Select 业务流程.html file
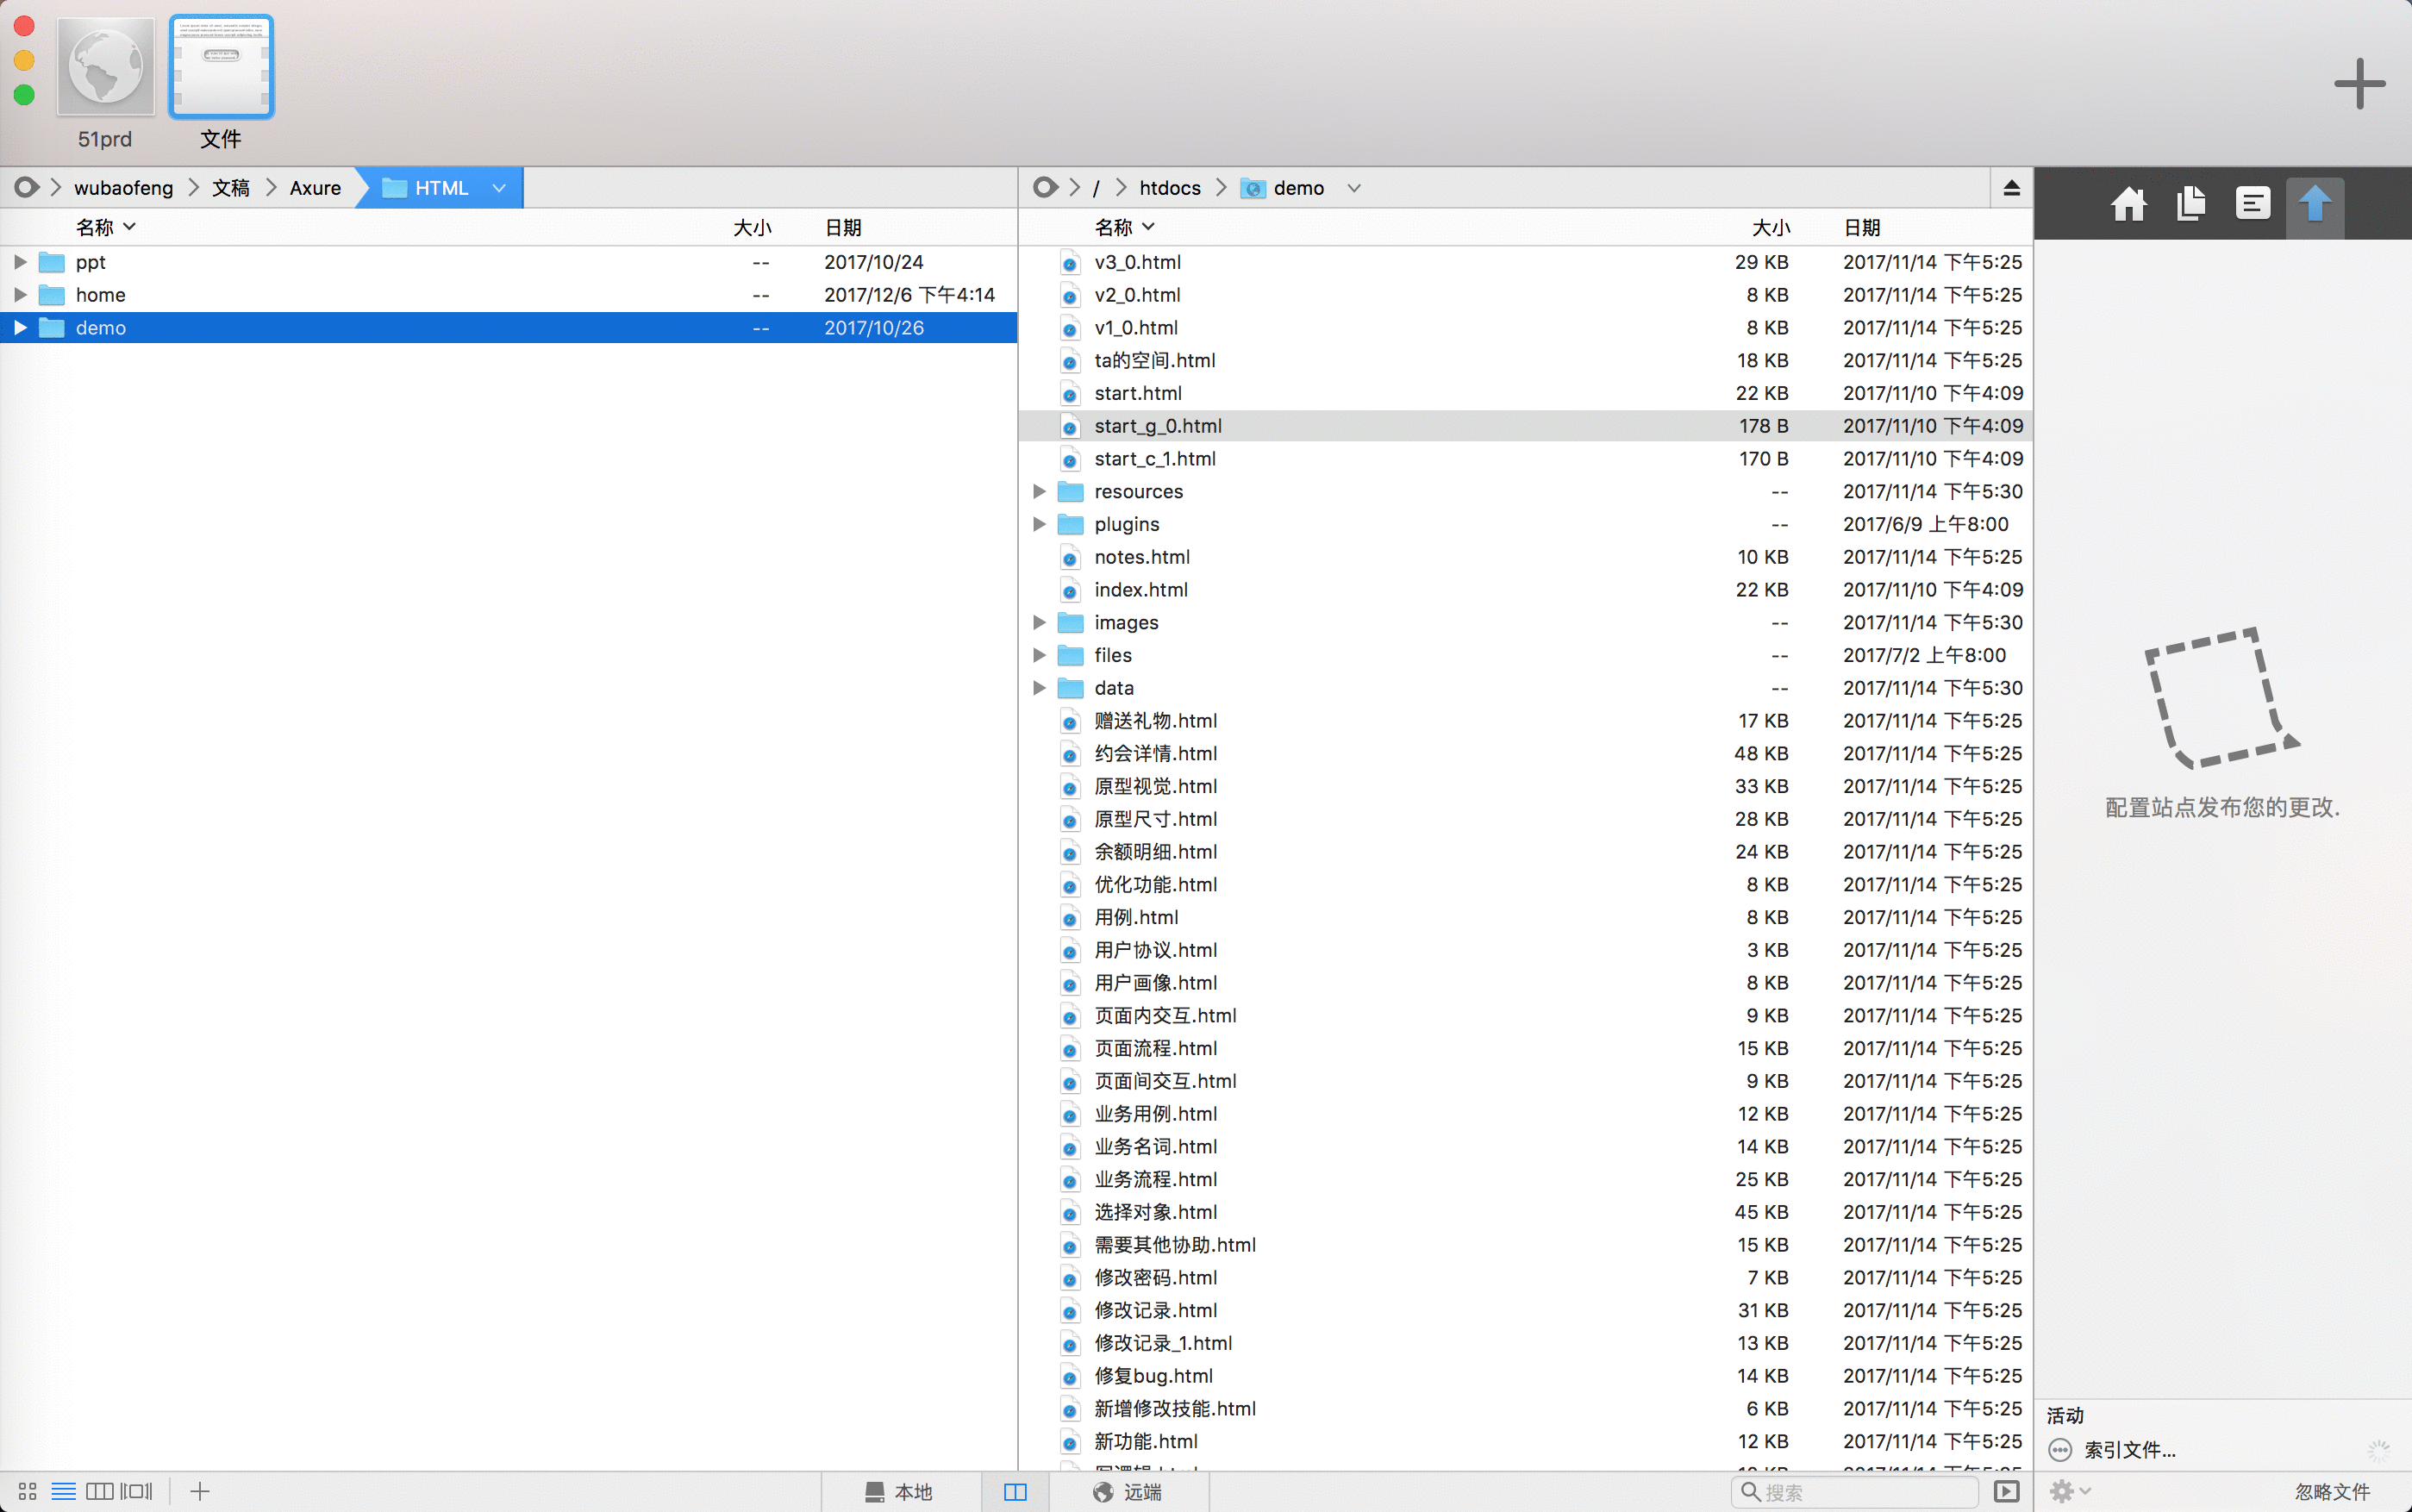Screen dimensions: 2412x1512 1525,1179
